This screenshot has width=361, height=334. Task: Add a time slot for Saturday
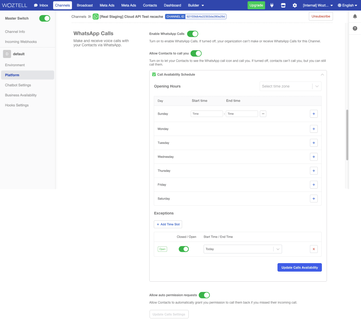314,199
